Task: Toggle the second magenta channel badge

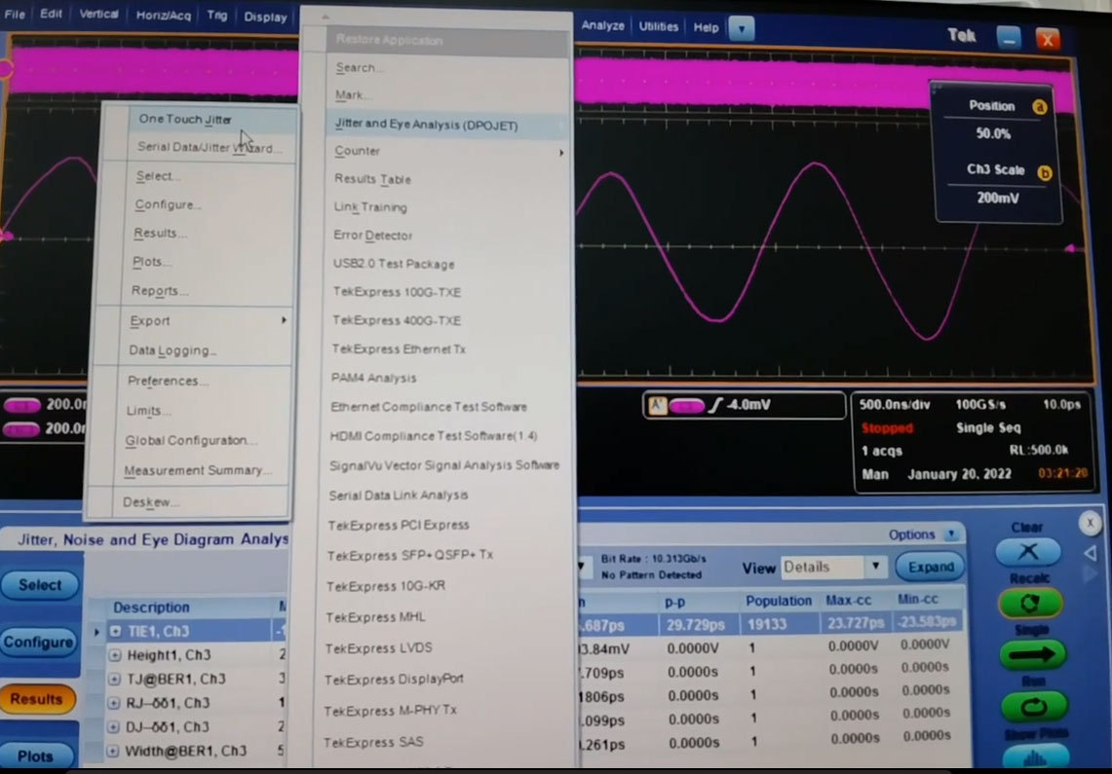Action: pyautogui.click(x=21, y=428)
